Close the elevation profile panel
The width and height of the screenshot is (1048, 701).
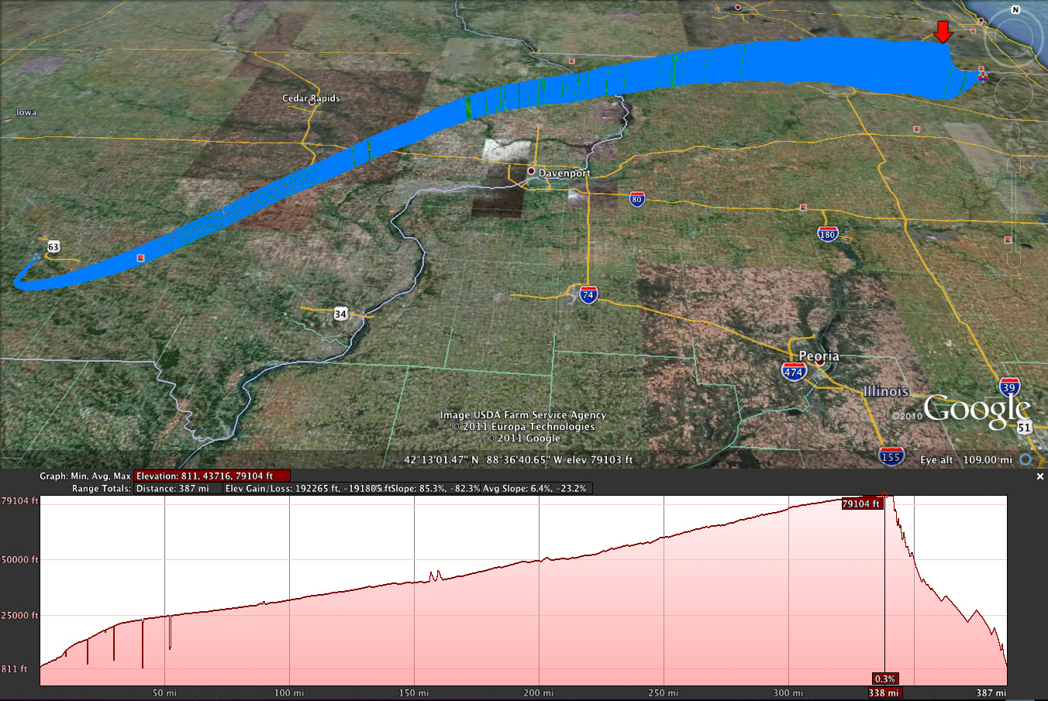pos(1040,476)
